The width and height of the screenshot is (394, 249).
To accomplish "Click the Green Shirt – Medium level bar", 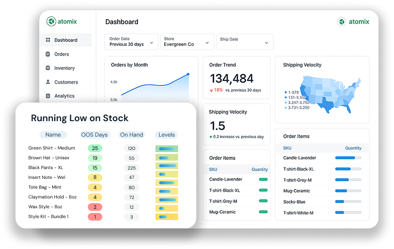I will tap(167, 148).
